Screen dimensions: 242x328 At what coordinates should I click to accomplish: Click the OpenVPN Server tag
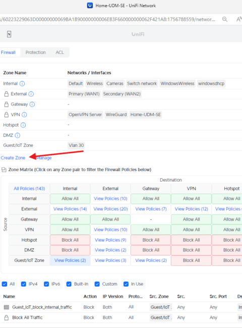[x=85, y=115]
